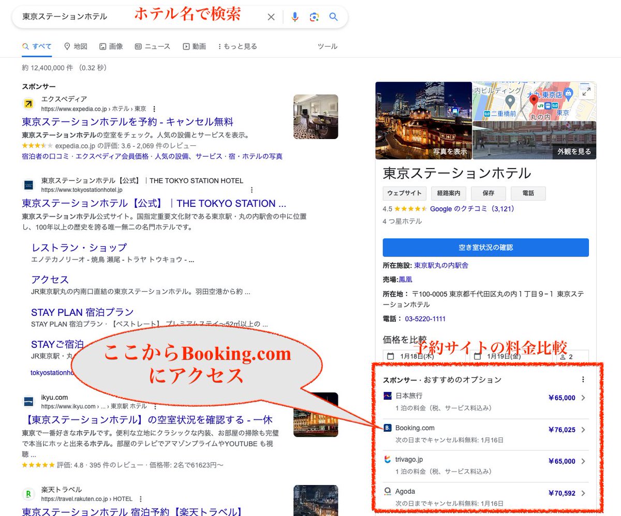Viewport: 621px width, 516px height.
Task: Open the Rakuten Travel result three-dot menu
Action: click(141, 499)
